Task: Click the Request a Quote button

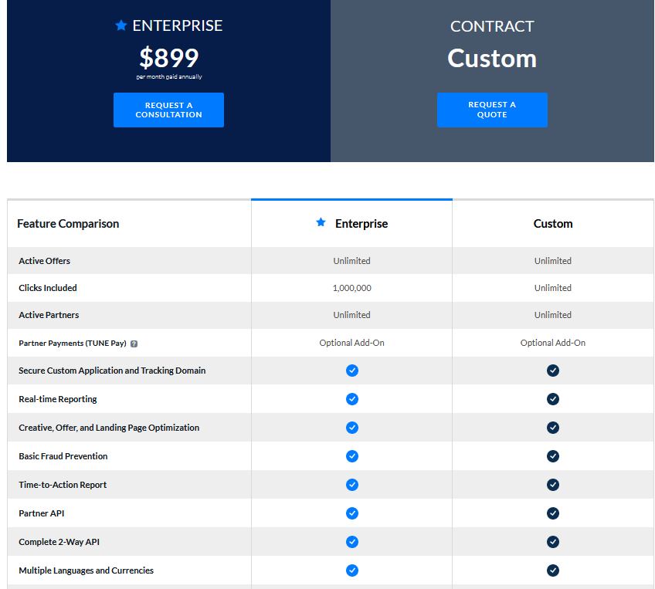Action: click(492, 110)
